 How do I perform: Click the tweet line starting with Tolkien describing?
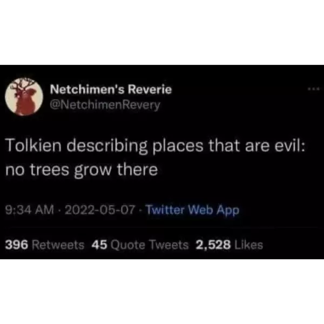click(155, 146)
